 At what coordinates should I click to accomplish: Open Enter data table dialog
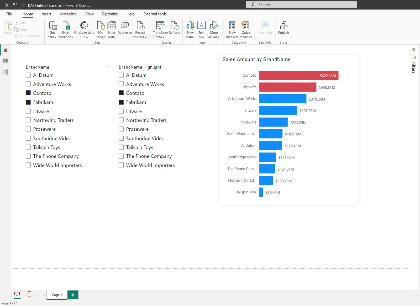111,30
